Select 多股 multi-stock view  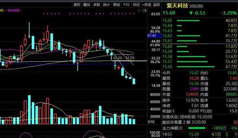pyautogui.click(x=97, y=5)
